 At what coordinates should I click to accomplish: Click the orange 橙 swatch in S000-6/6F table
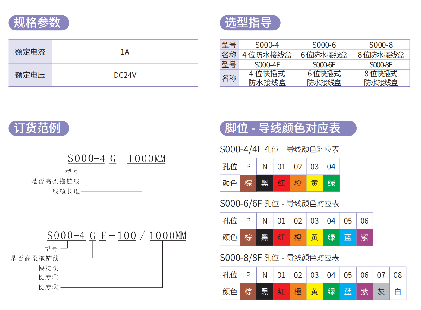point(298,237)
